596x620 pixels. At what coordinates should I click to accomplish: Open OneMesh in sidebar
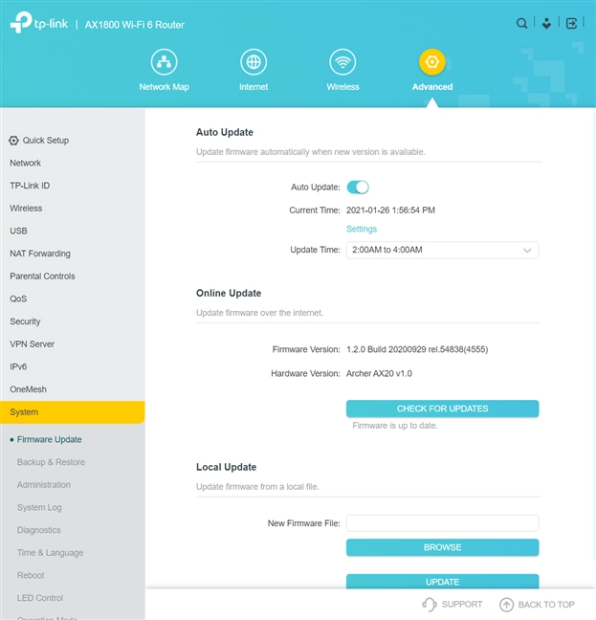click(x=28, y=389)
